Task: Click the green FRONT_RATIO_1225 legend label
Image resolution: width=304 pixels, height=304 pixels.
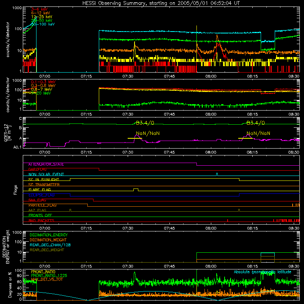Action: coord(49,275)
